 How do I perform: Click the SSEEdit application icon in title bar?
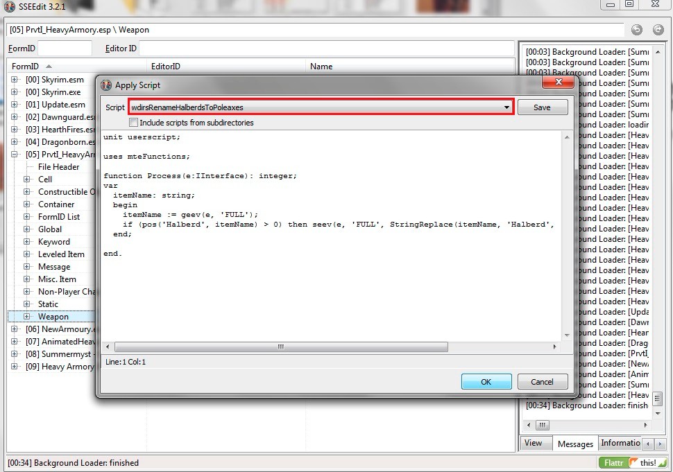(x=9, y=7)
